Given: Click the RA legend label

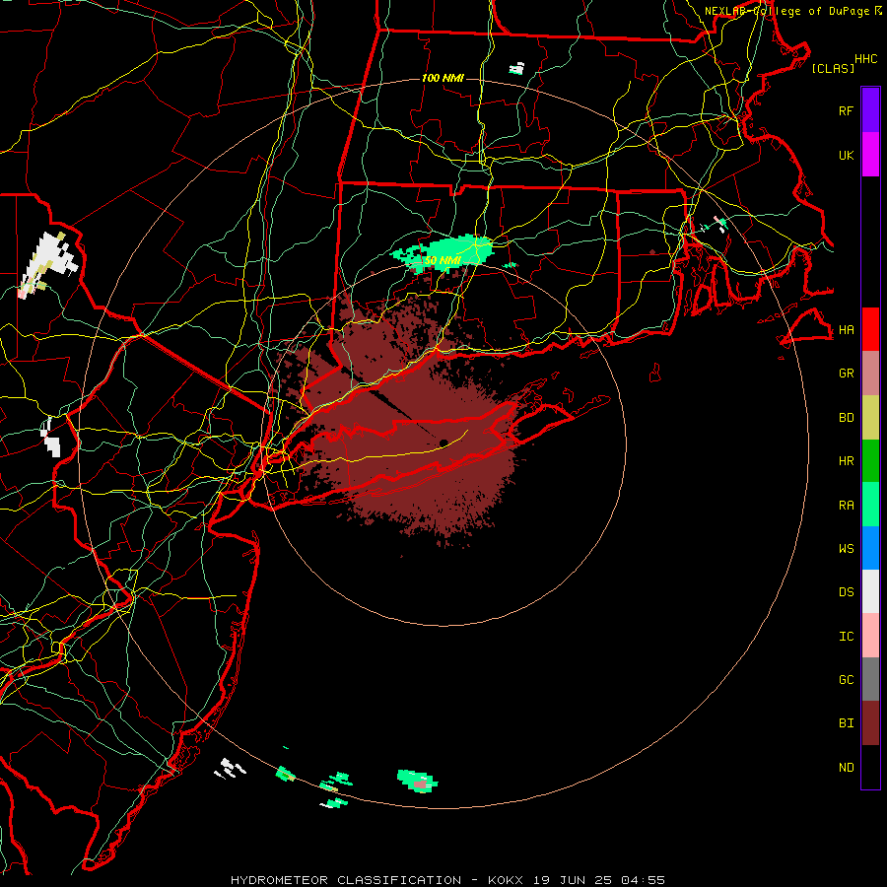Looking at the screenshot, I should 846,505.
